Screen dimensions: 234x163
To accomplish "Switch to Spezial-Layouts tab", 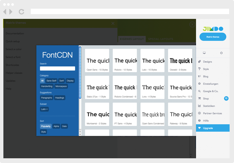I will (x=160, y=39).
